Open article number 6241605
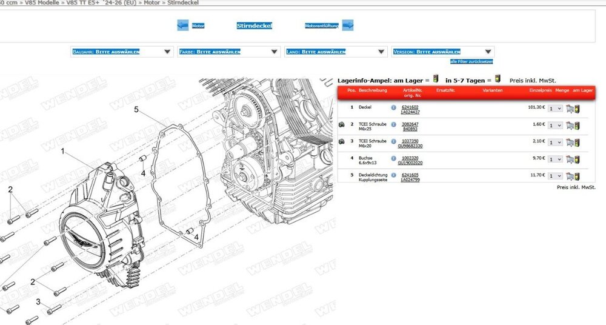 tap(410, 175)
